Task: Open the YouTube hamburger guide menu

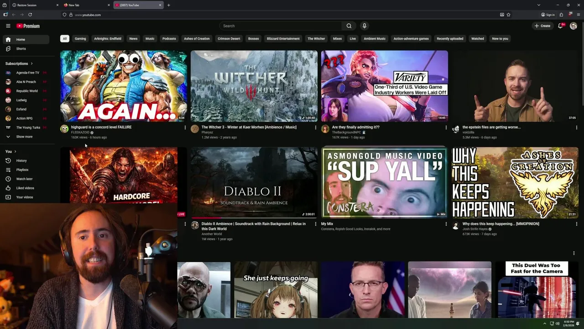Action: click(x=8, y=26)
